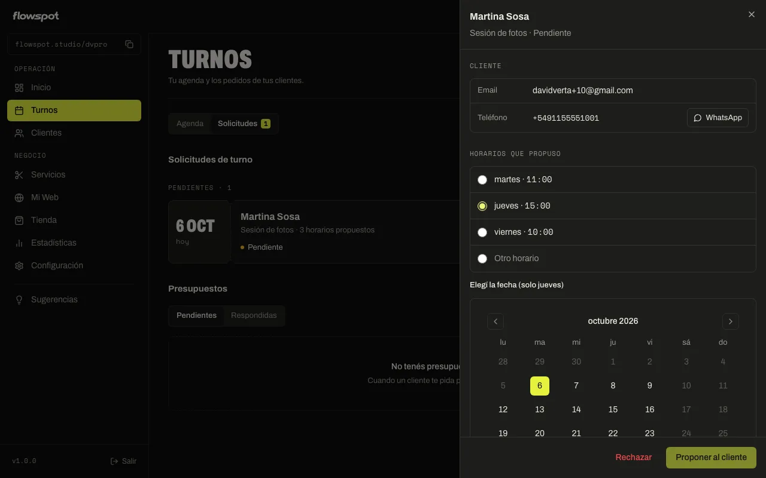Click the email davidverta+10@gmail.com
The width and height of the screenshot is (766, 478).
(583, 90)
